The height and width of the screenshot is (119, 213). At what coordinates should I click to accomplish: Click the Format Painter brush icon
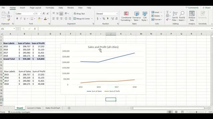9,20
